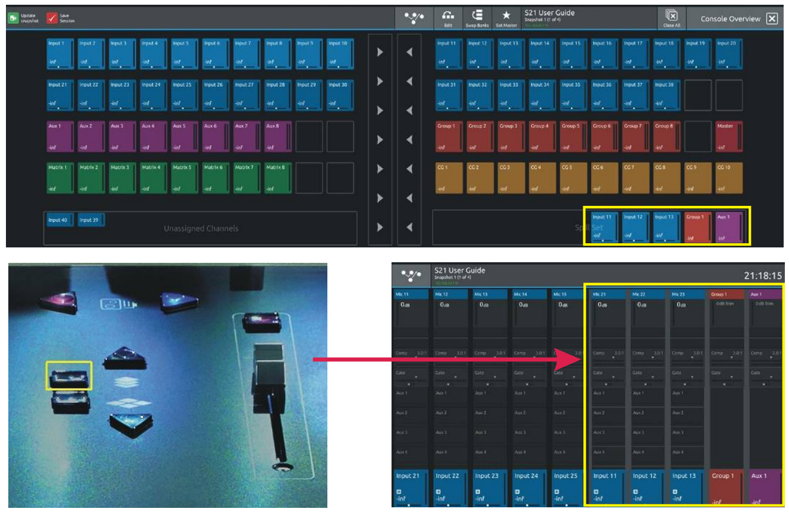Select the Input 38 tile

tap(667, 95)
